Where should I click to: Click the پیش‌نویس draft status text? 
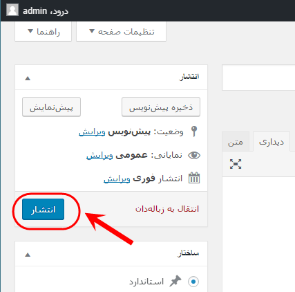click(x=129, y=132)
